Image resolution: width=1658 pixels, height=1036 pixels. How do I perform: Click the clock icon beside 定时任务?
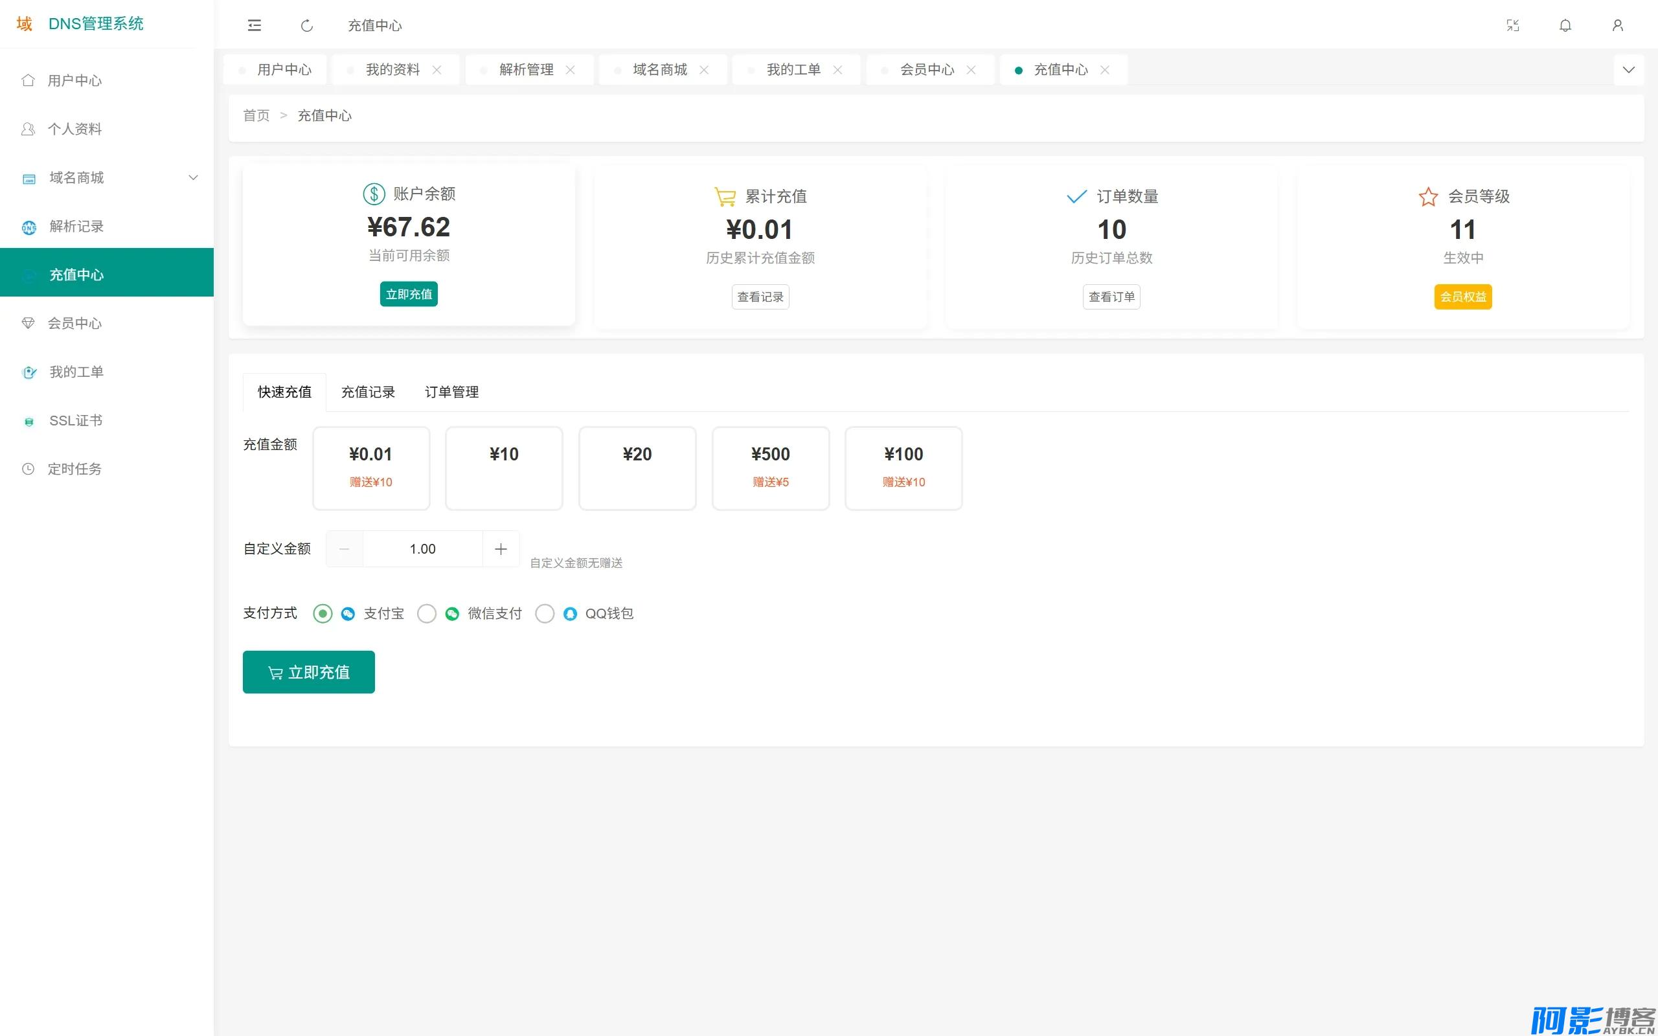tap(28, 469)
